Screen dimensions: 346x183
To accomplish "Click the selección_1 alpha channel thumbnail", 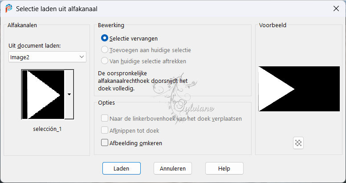I will coord(43,94).
